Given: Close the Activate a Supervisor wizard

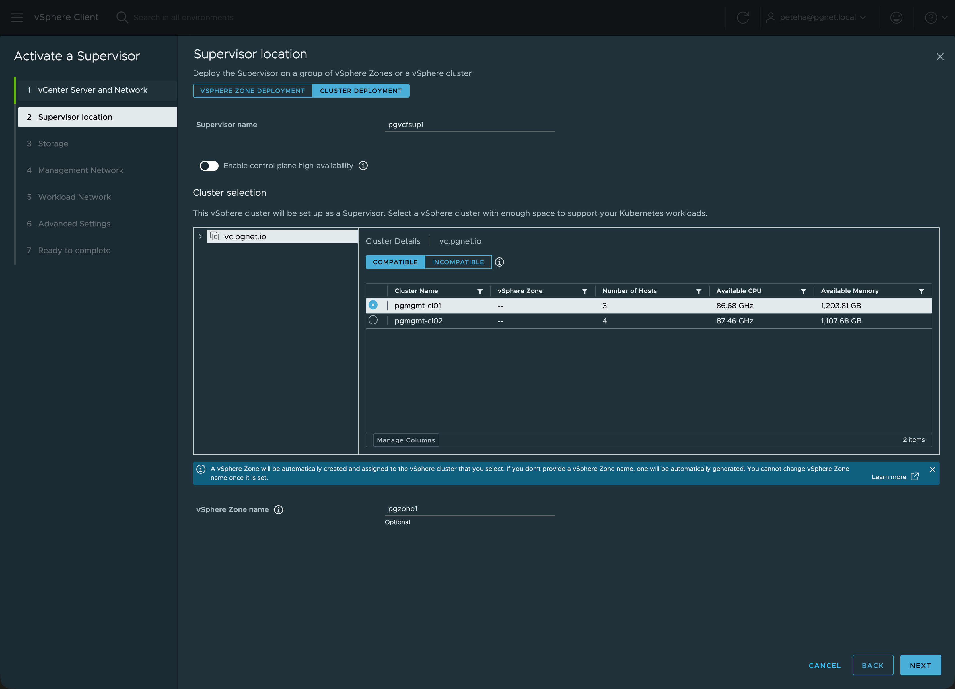Looking at the screenshot, I should coord(940,56).
